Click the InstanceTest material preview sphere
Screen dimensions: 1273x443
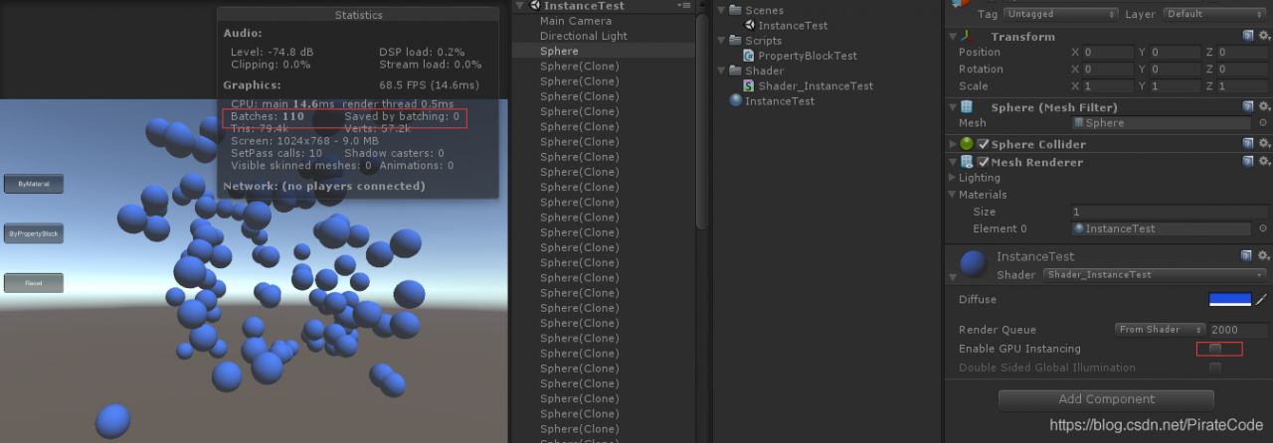(x=974, y=264)
